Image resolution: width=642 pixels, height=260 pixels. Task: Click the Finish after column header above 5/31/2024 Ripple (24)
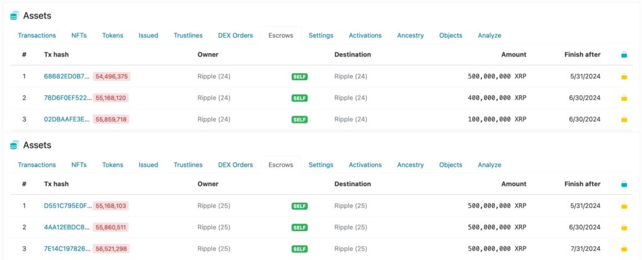(x=582, y=55)
